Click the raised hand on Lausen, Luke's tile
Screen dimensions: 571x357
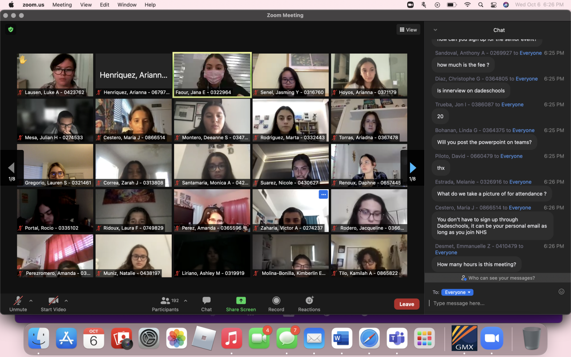click(22, 59)
